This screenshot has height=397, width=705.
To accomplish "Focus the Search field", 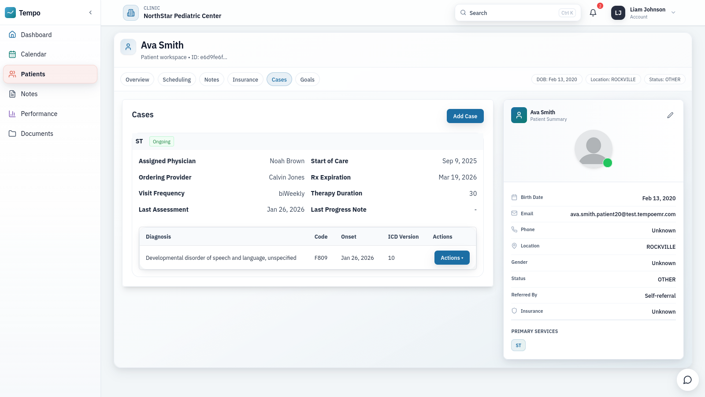I will click(x=518, y=13).
